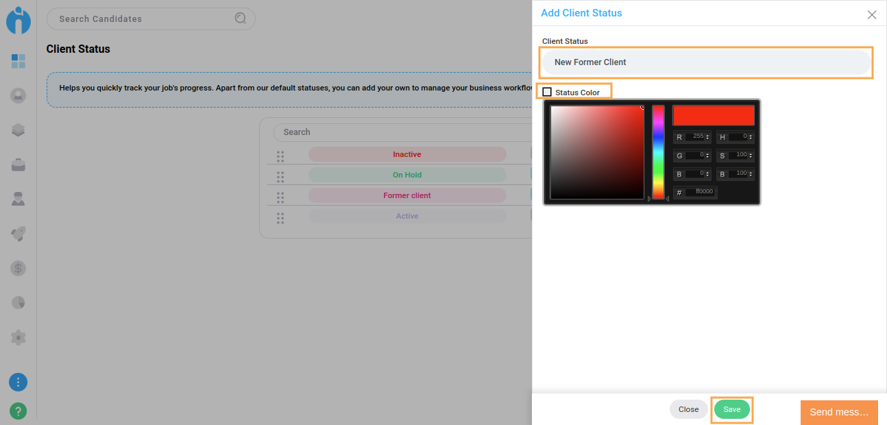The height and width of the screenshot is (425, 887).
Task: Click the S value stepper arrows
Action: (x=751, y=156)
